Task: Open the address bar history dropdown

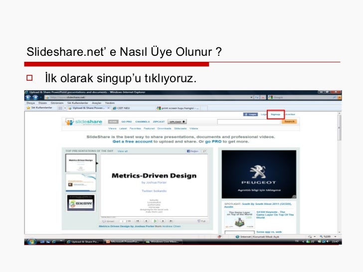Action: [x=251, y=97]
